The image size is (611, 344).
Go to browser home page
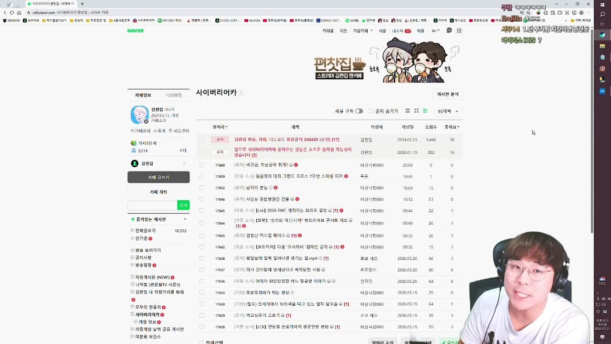(19, 12)
